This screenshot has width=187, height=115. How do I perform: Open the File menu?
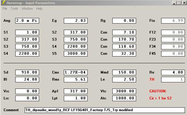coord(5,9)
